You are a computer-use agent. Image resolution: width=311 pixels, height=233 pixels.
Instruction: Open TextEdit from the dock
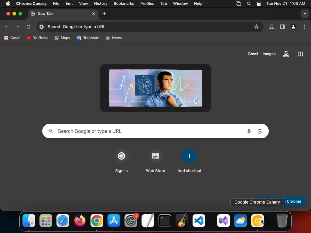(x=148, y=221)
